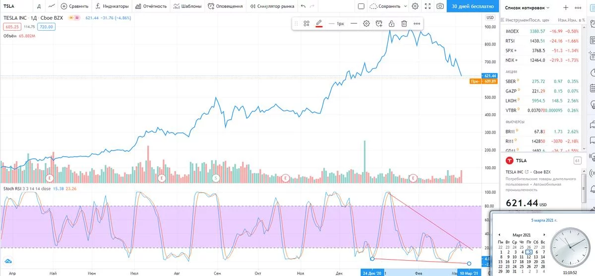The width and height of the screenshot is (595, 276).
Task: Click the undo arrow
Action: pyautogui.click(x=303, y=6)
